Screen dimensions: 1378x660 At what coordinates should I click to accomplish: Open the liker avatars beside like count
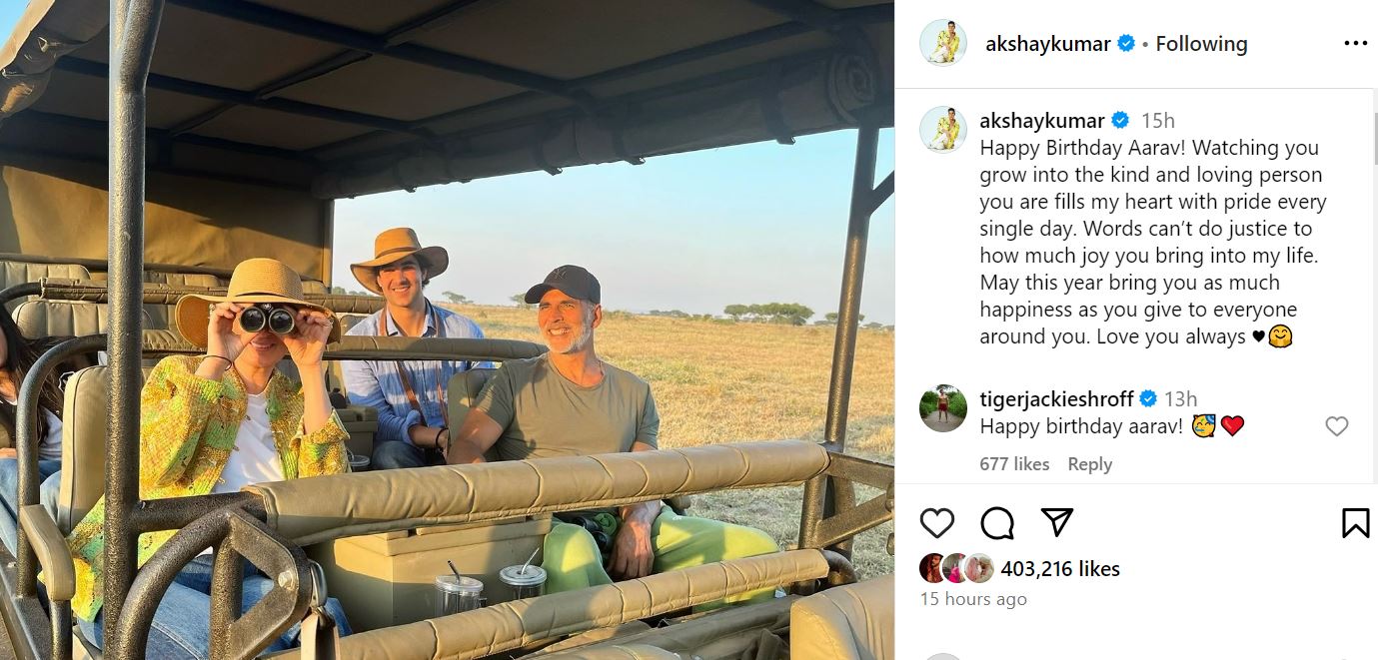[956, 568]
